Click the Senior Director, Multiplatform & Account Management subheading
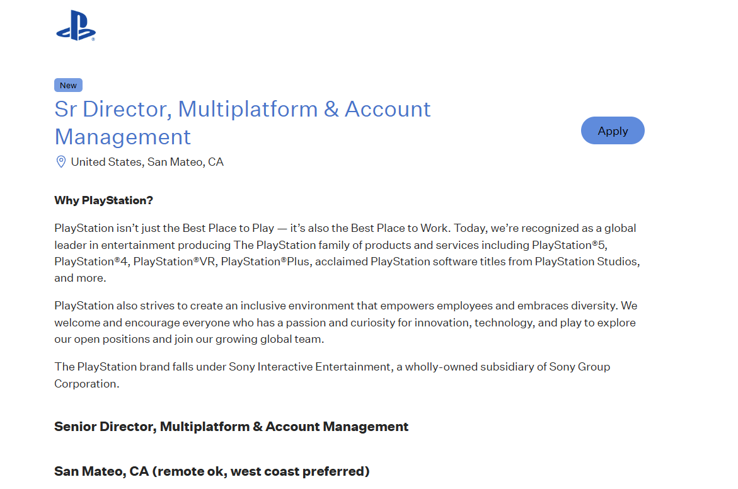The width and height of the screenshot is (738, 489). pos(231,427)
